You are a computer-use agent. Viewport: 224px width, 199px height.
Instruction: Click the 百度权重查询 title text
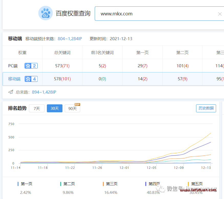click(73, 13)
